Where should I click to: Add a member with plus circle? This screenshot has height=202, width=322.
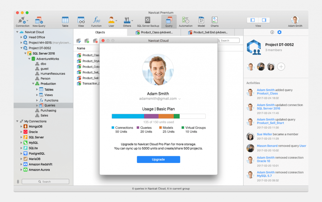[281, 67]
